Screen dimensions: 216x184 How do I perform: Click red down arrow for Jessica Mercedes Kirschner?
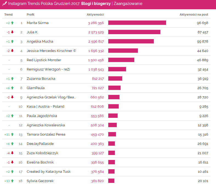[x=12, y=51]
